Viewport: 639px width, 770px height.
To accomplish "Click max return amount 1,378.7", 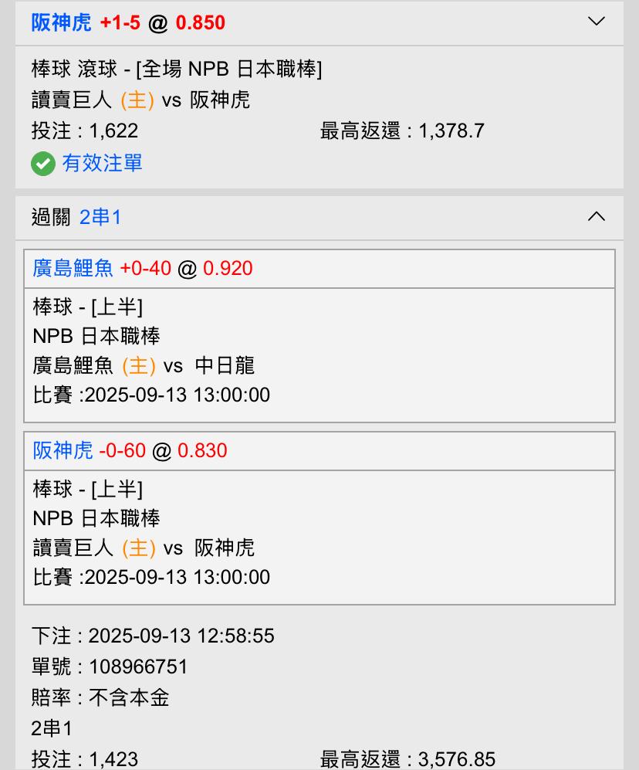I will tap(451, 131).
